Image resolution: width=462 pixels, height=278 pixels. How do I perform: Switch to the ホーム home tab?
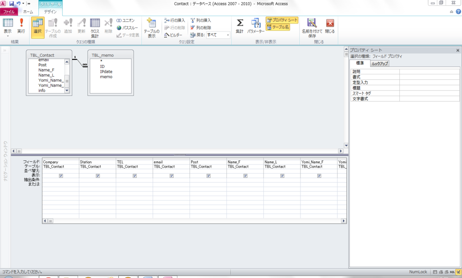tap(28, 12)
